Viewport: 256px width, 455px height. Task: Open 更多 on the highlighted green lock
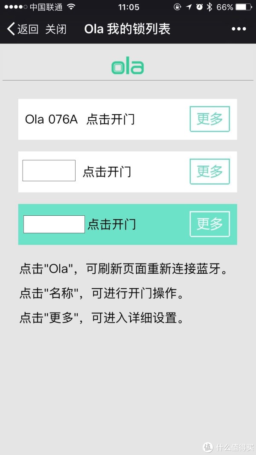(x=210, y=224)
